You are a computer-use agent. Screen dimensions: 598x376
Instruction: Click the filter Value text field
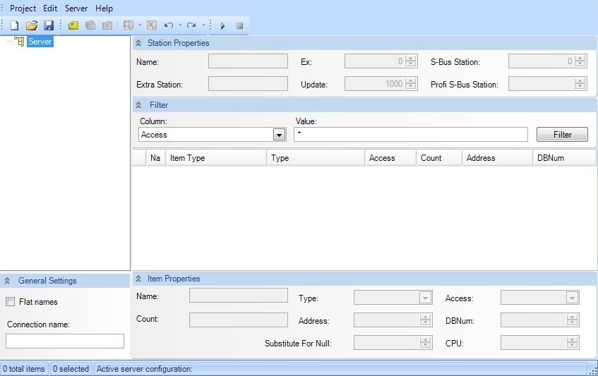[410, 135]
